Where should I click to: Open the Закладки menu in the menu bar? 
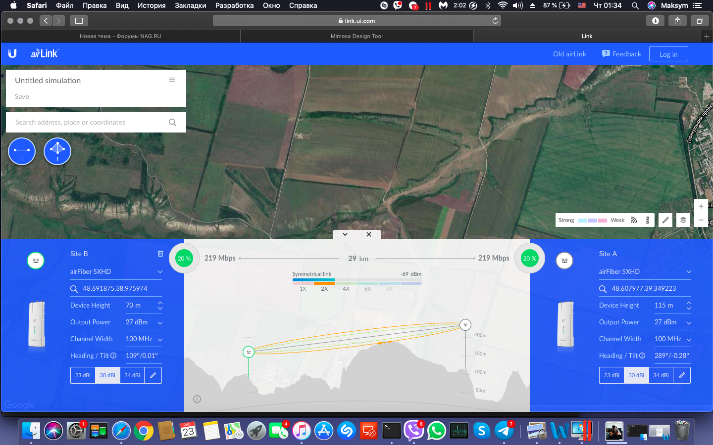(190, 5)
